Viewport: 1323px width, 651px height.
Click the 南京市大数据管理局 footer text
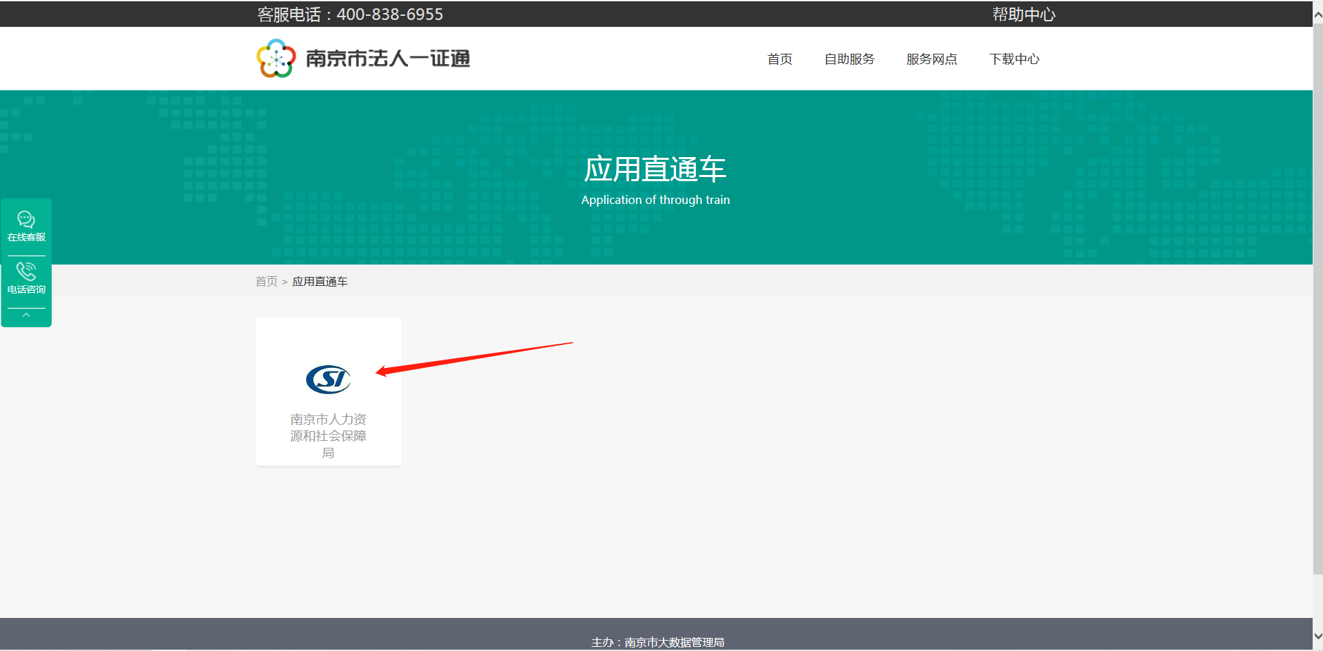(674, 642)
